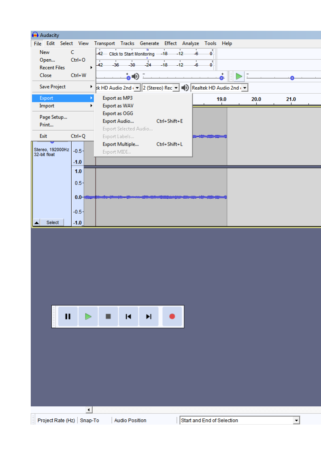
Task: Skip to Start transport button
Action: point(128,316)
